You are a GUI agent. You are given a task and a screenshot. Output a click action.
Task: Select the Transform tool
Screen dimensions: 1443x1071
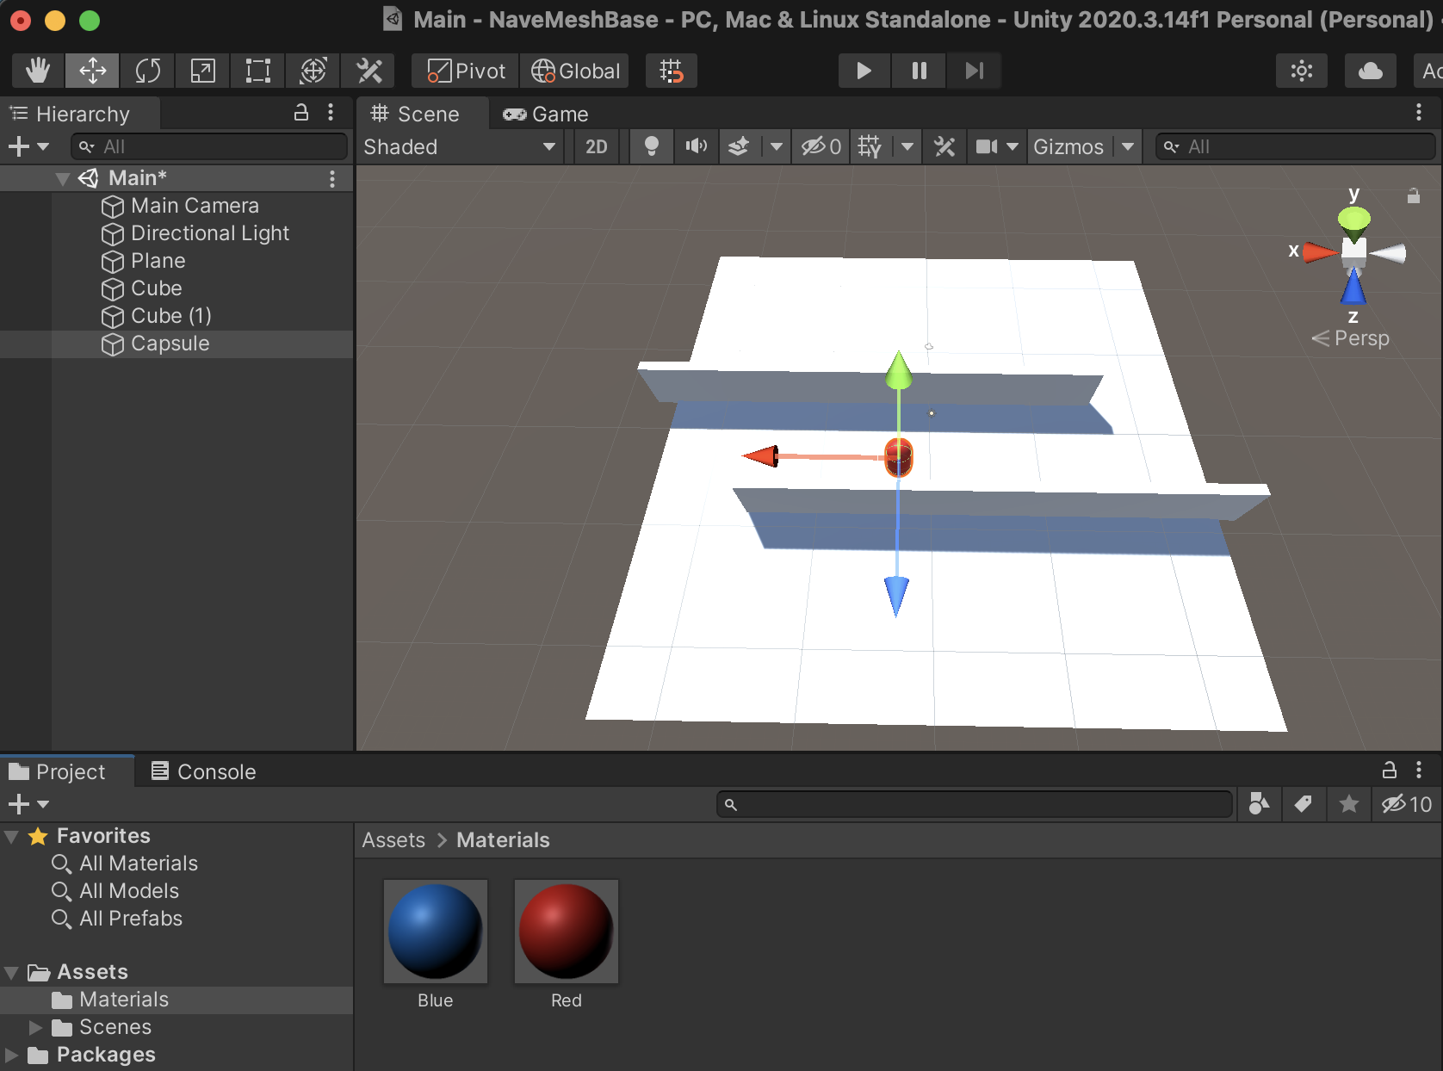click(313, 71)
